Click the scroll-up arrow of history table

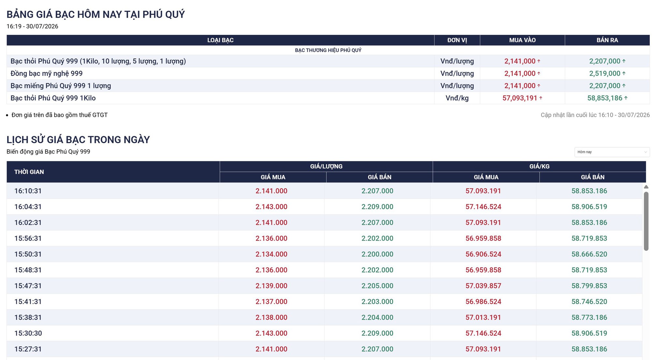click(x=646, y=187)
